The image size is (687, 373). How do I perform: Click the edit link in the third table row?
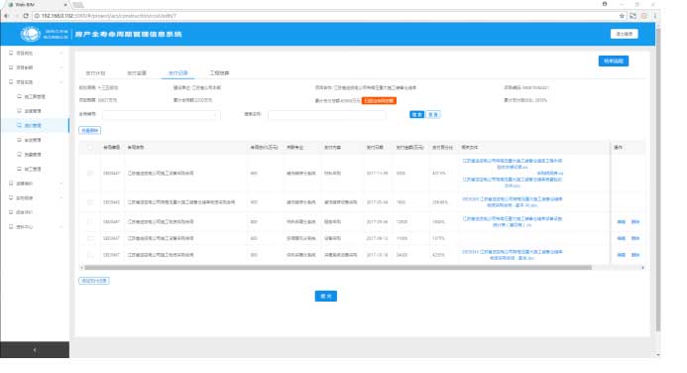(622, 222)
